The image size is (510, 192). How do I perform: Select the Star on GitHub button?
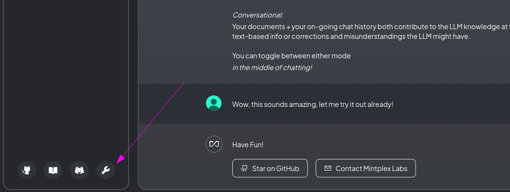pyautogui.click(x=270, y=168)
